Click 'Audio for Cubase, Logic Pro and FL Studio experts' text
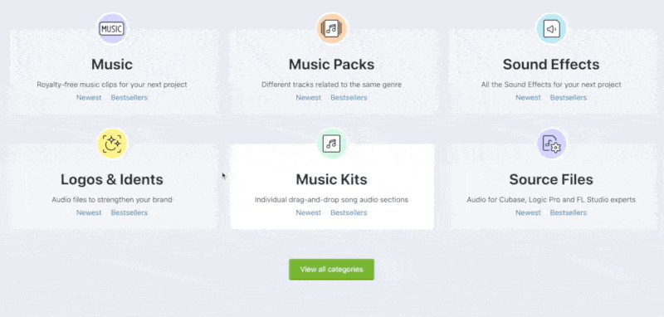 tap(551, 200)
